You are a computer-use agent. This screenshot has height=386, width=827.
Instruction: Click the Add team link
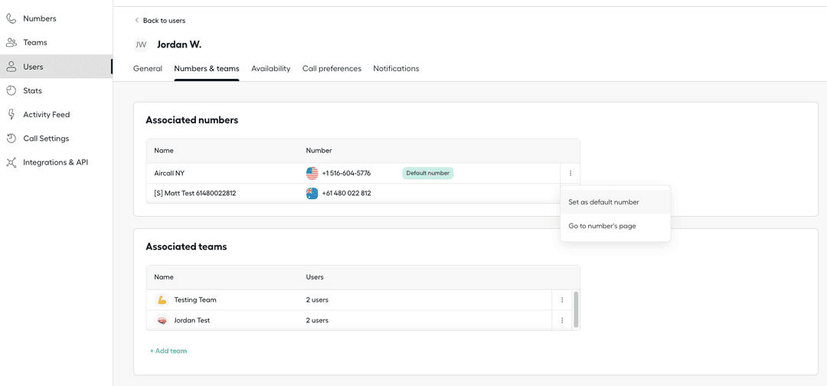[168, 351]
